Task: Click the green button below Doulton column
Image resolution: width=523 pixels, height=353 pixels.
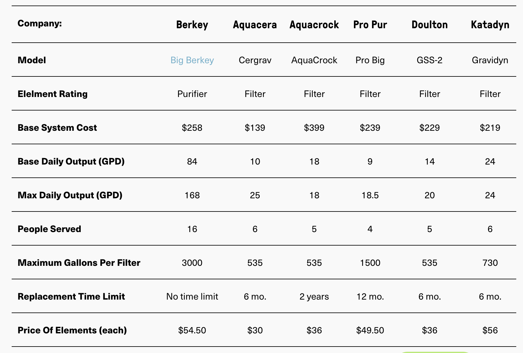Action: click(435, 352)
